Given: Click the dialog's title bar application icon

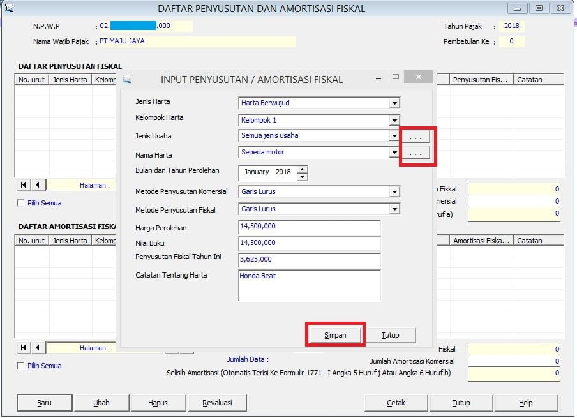Looking at the screenshot, I should 127,79.
